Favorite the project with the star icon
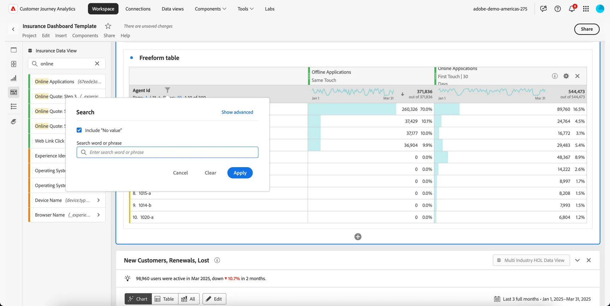Screen dimensions: 610x306 [x=108, y=26]
